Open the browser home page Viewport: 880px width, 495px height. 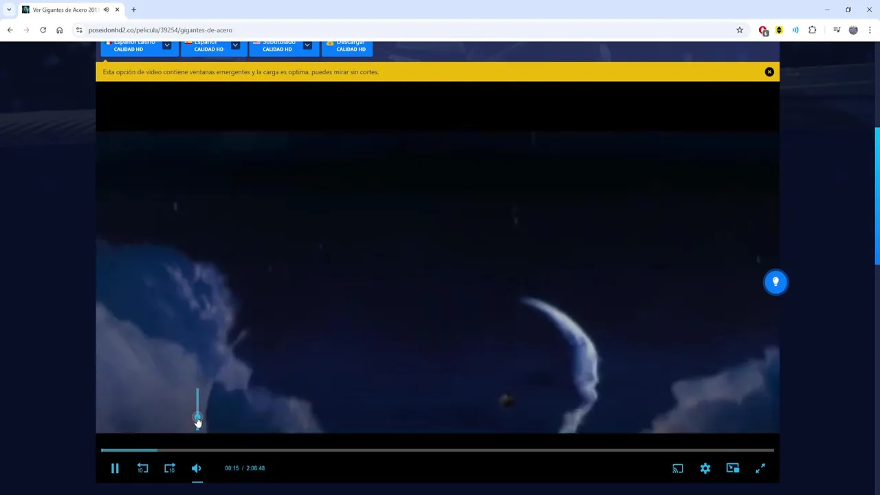(x=59, y=30)
